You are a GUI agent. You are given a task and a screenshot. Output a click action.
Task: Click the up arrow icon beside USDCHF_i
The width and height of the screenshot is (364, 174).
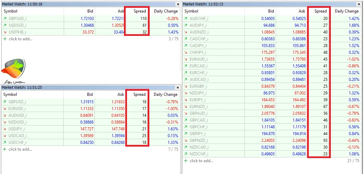pos(5,143)
